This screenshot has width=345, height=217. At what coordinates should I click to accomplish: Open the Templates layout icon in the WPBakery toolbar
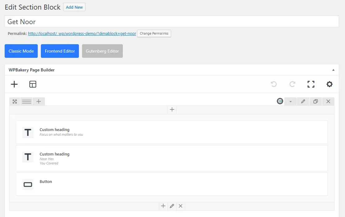tap(33, 84)
